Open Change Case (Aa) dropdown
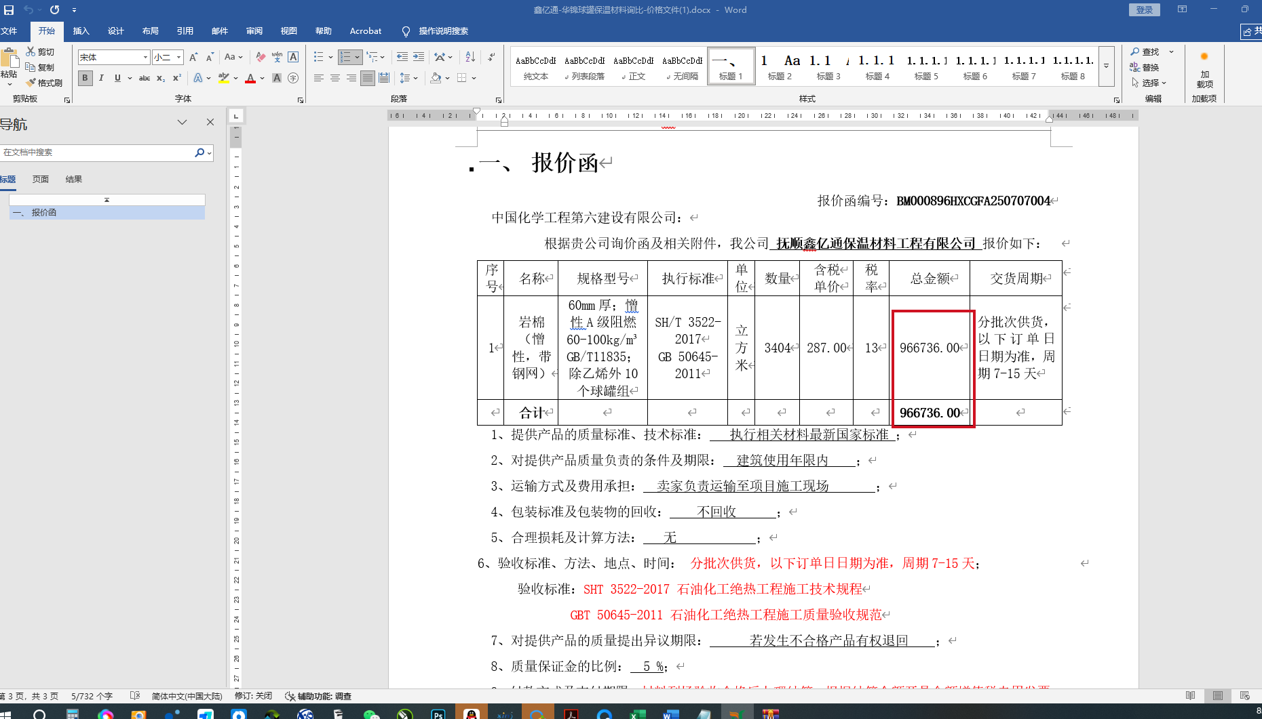The image size is (1262, 719). click(233, 57)
